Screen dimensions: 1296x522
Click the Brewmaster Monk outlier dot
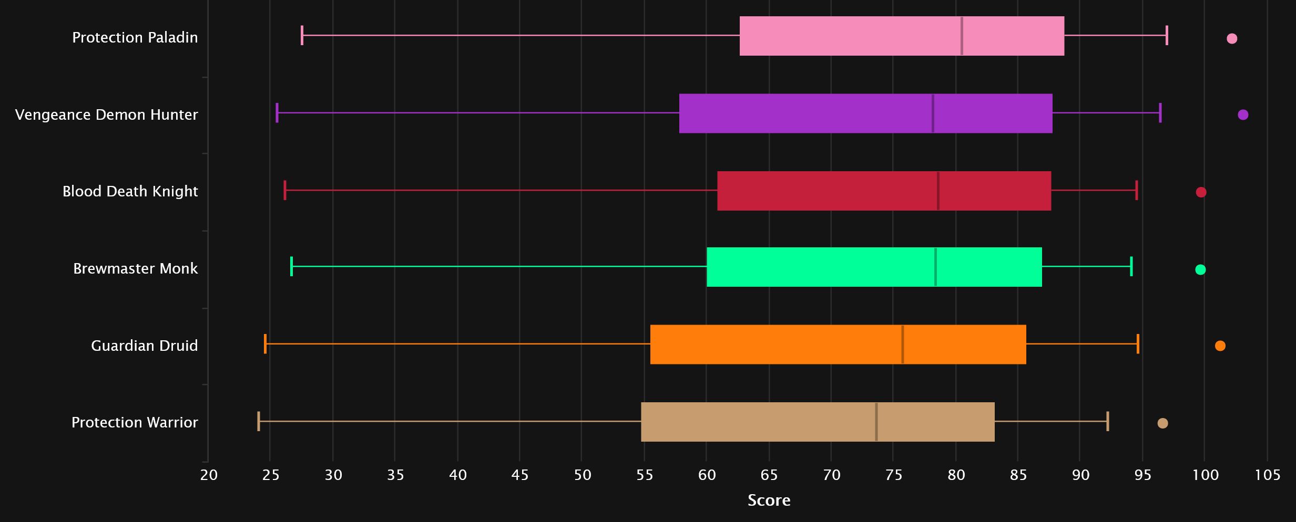(x=1200, y=268)
